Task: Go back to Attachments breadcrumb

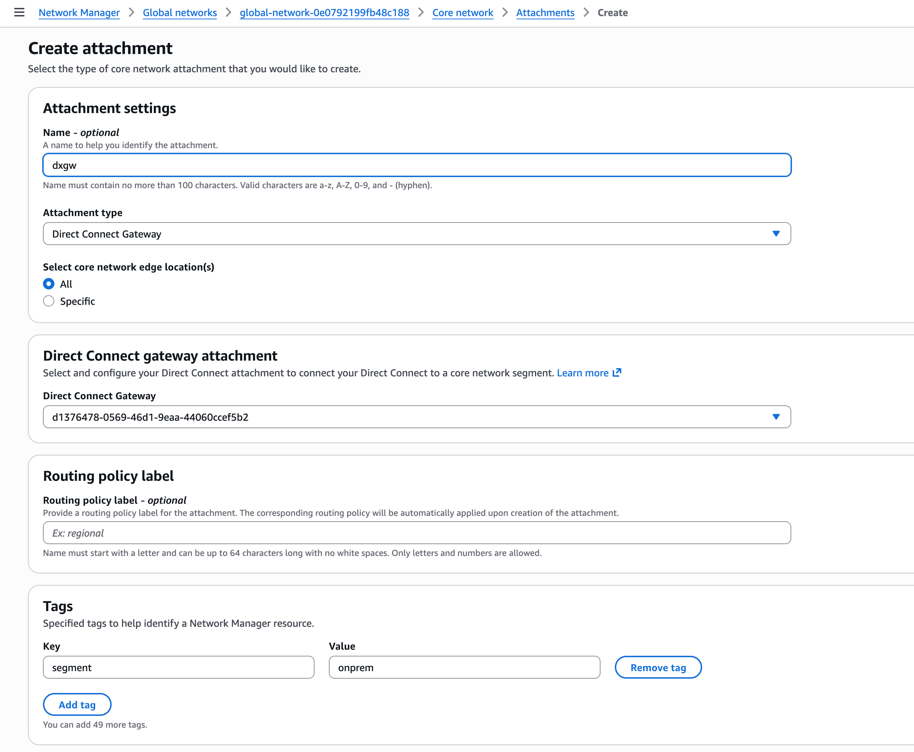Action: [545, 13]
